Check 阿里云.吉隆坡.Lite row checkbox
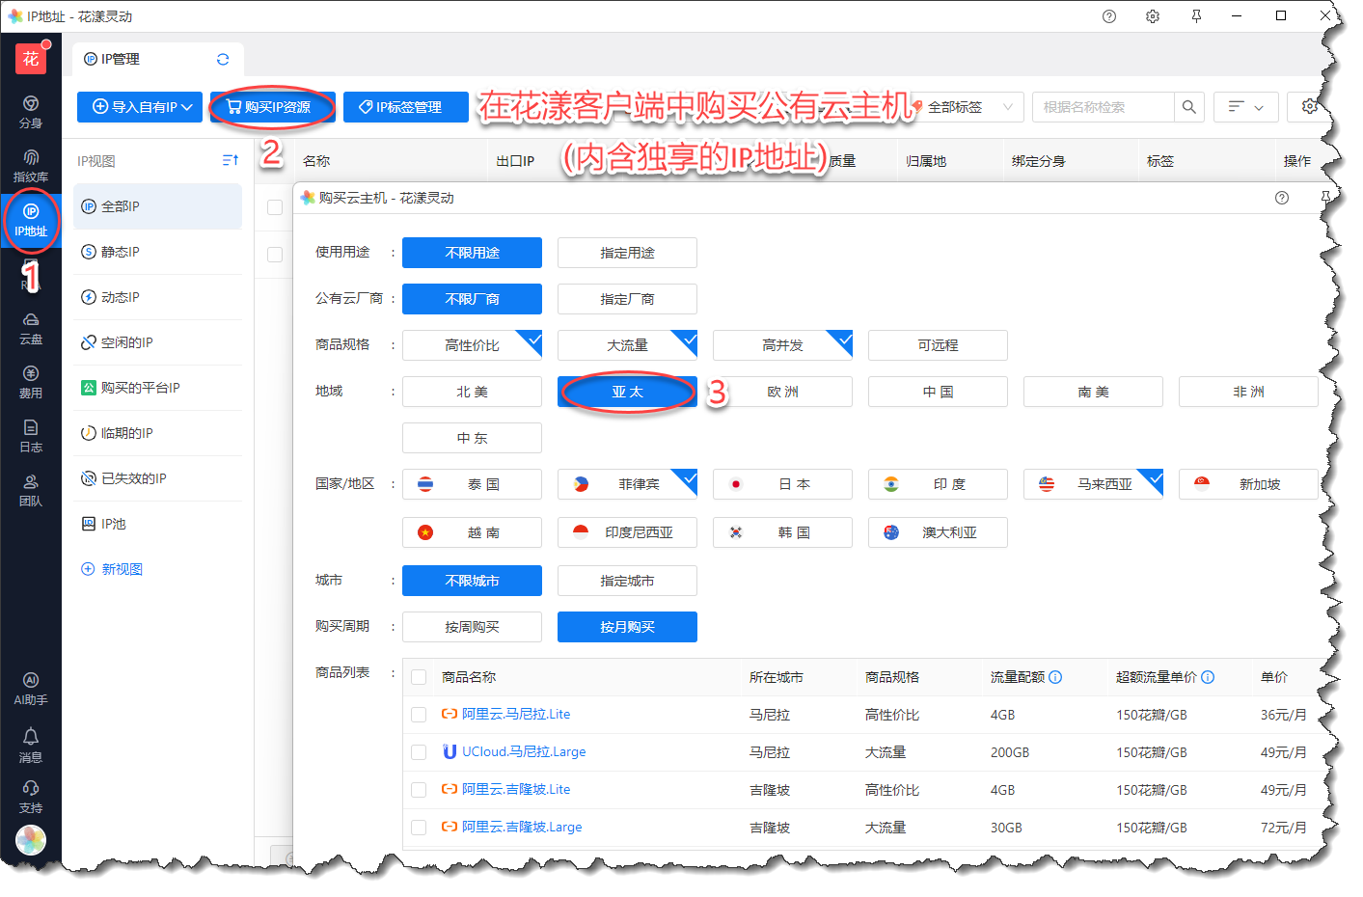The height and width of the screenshot is (897, 1363). [x=419, y=790]
